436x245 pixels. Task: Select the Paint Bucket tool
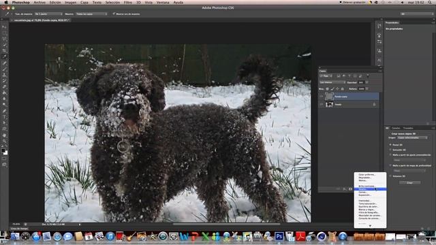4,93
